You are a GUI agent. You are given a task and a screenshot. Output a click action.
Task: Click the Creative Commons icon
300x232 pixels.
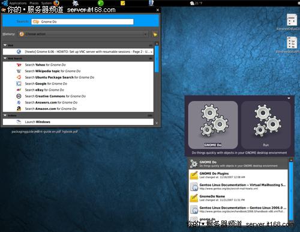click(19, 96)
